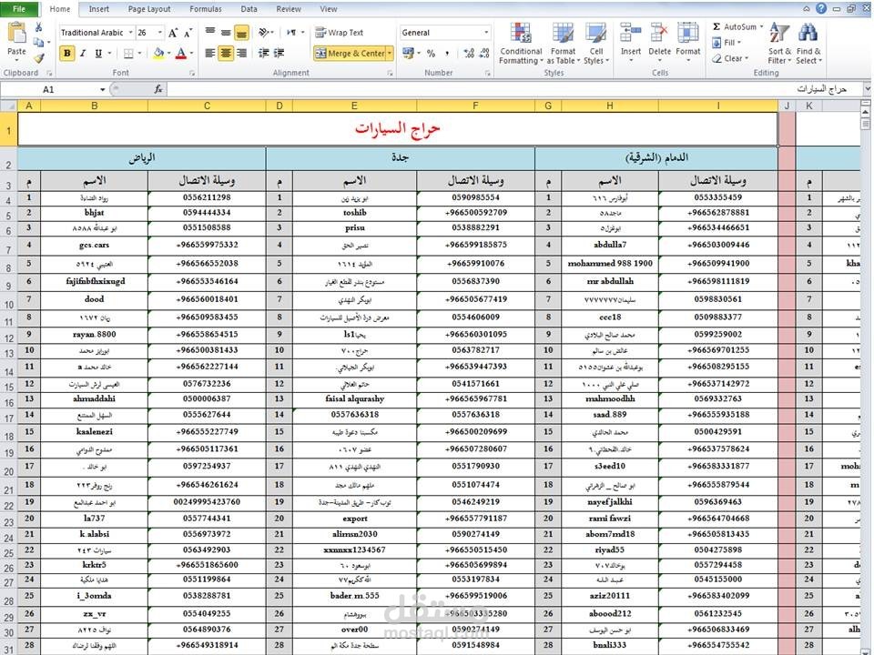The width and height of the screenshot is (874, 655).
Task: Open the Format cells menu
Action: click(688, 42)
